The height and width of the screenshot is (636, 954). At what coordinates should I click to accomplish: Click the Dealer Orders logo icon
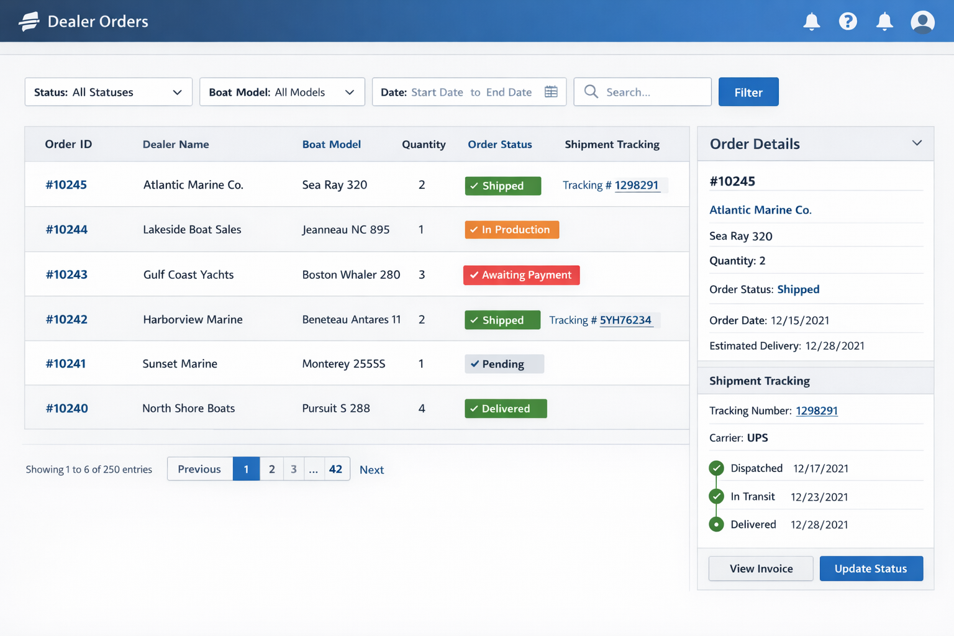(x=29, y=22)
